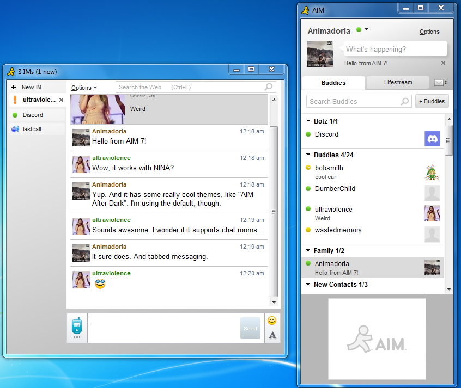Image resolution: width=461 pixels, height=388 pixels.
Task: Close the ultraviolence IM tab
Action: coord(61,100)
